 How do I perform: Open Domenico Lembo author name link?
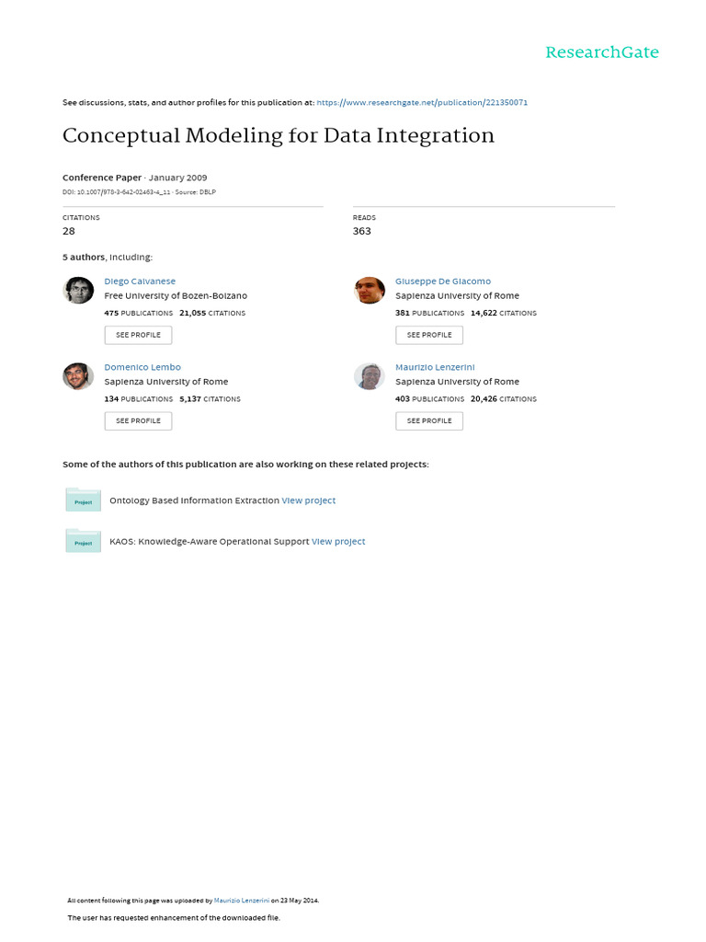click(142, 367)
